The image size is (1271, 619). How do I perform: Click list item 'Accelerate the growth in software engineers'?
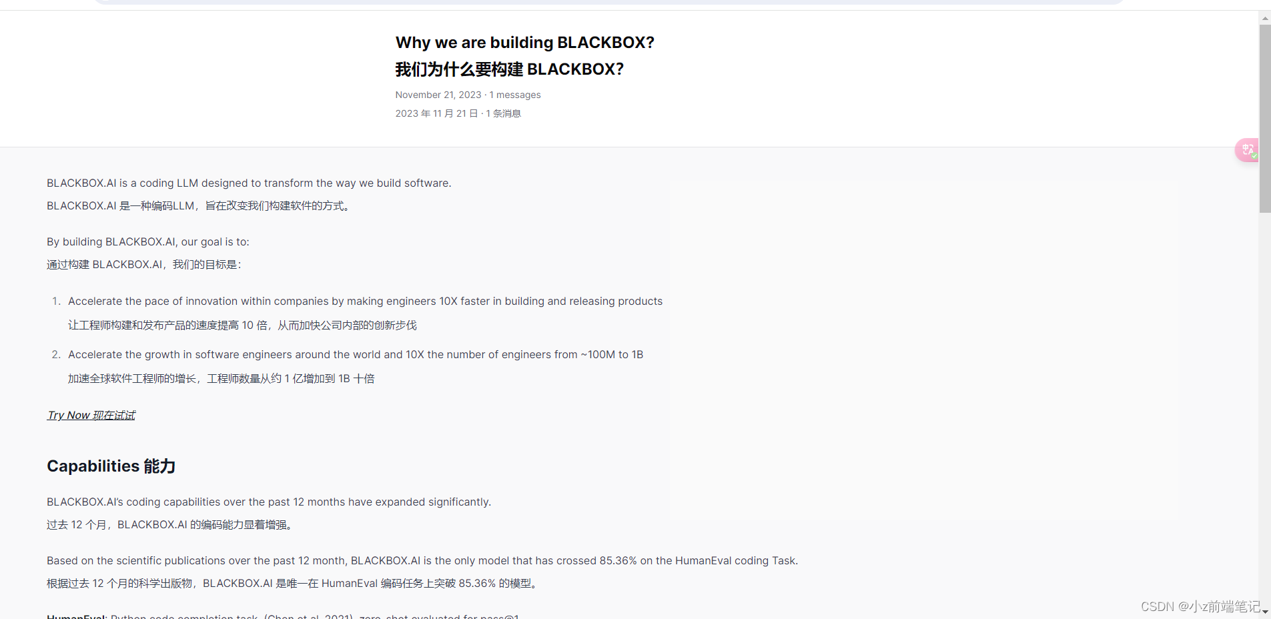coord(356,355)
